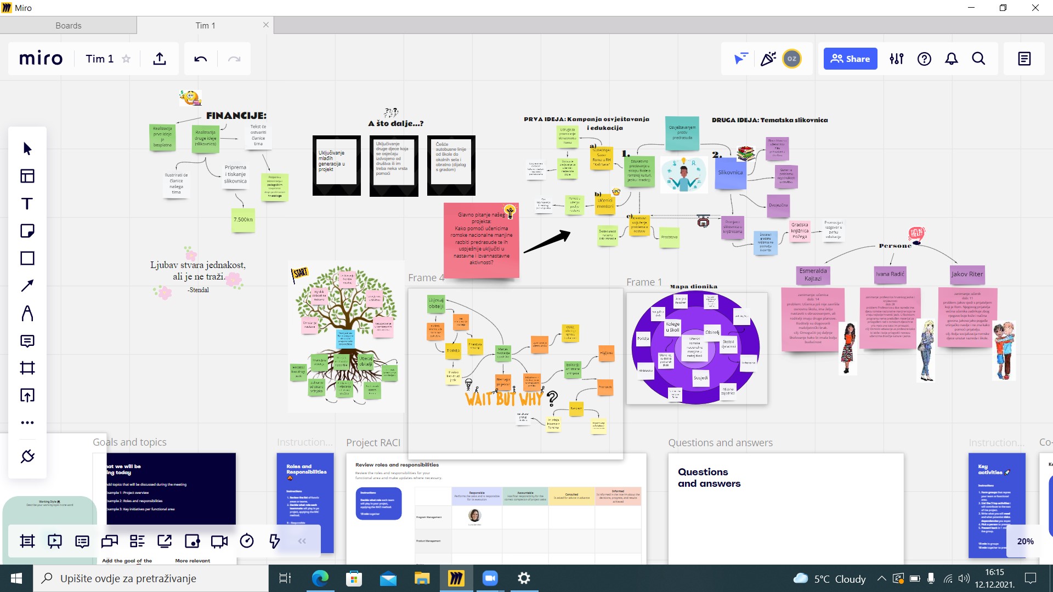Switch to the Tim 1 tab
This screenshot has width=1053, height=592.
point(205,25)
